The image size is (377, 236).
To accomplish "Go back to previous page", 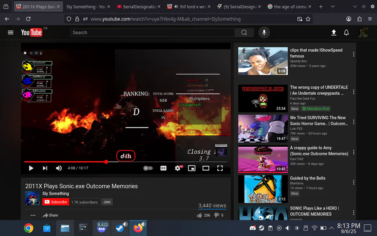I will pos(7,19).
